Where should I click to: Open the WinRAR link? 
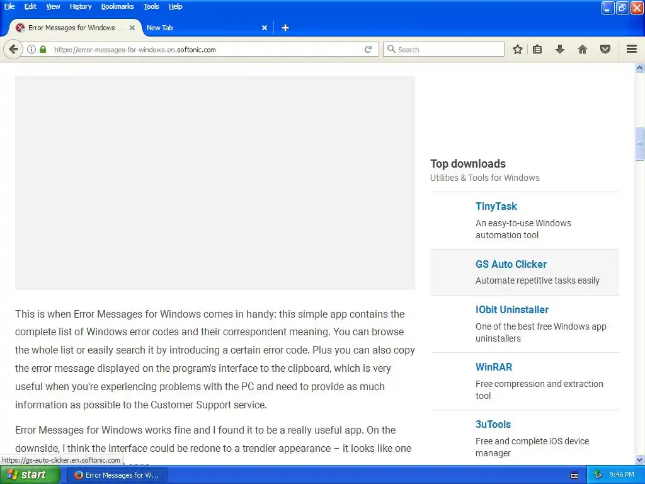point(494,367)
